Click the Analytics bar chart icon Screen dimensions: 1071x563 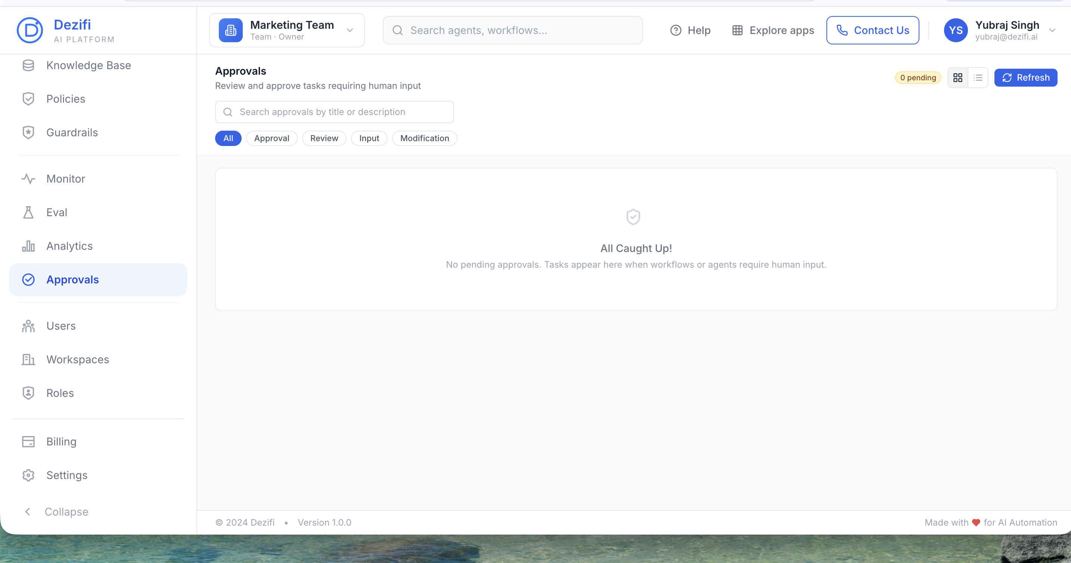pyautogui.click(x=28, y=246)
